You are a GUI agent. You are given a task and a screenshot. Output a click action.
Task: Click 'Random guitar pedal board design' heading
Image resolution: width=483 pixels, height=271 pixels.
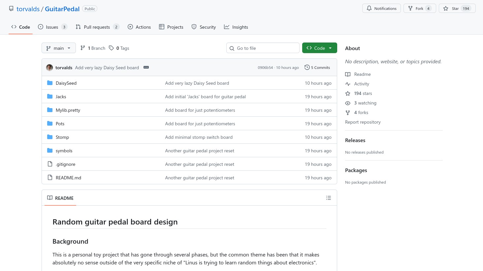point(115,222)
